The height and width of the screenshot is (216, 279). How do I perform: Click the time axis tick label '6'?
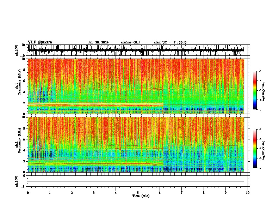point(160,193)
